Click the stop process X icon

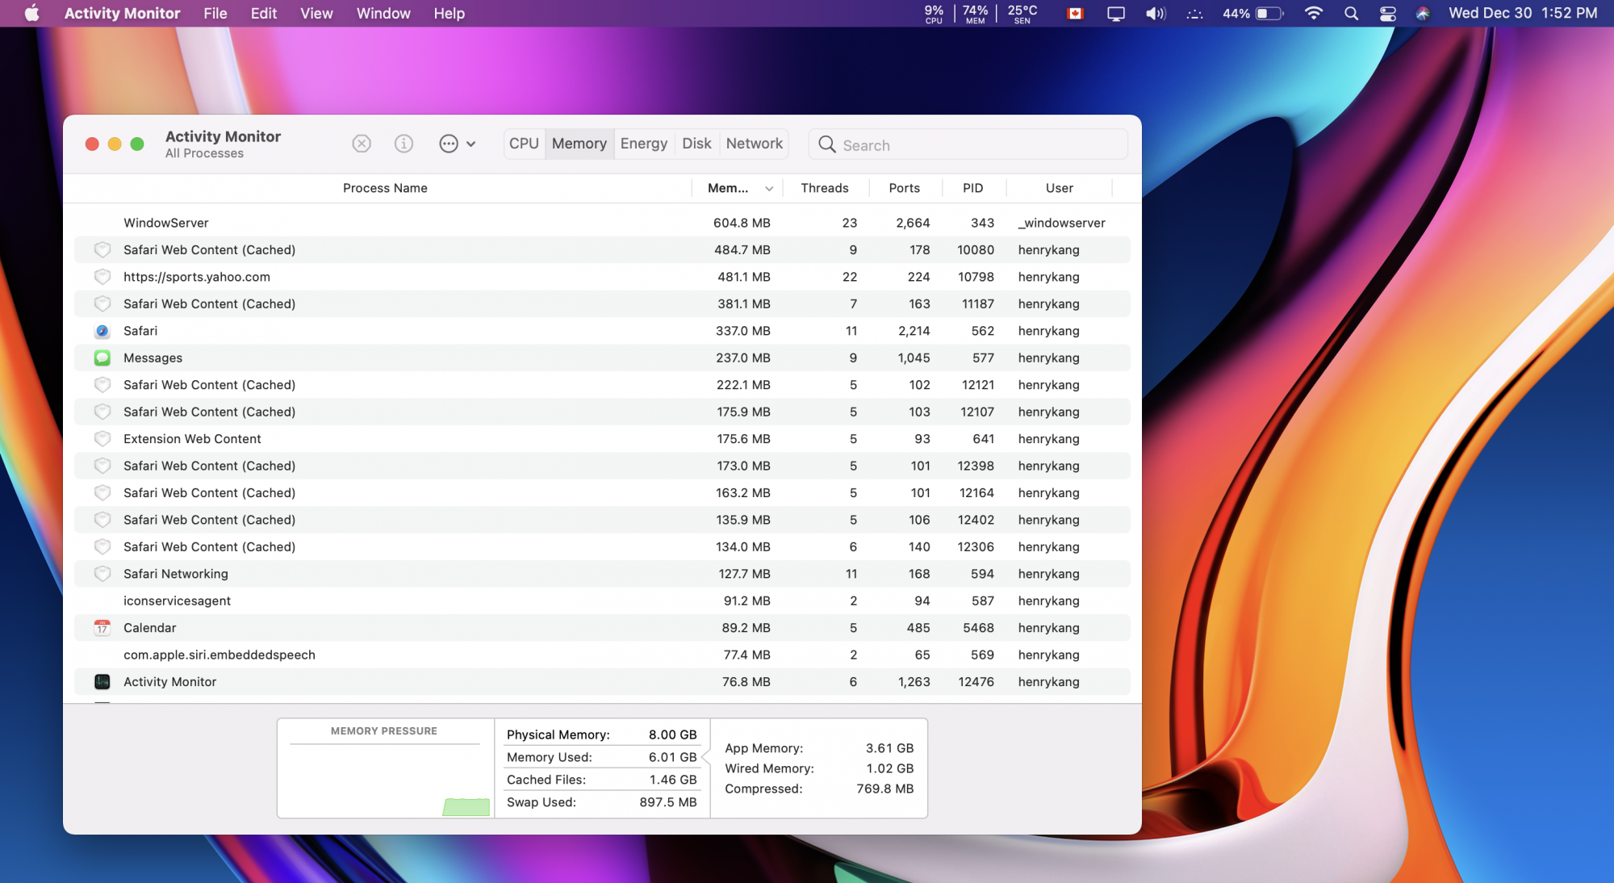point(362,144)
